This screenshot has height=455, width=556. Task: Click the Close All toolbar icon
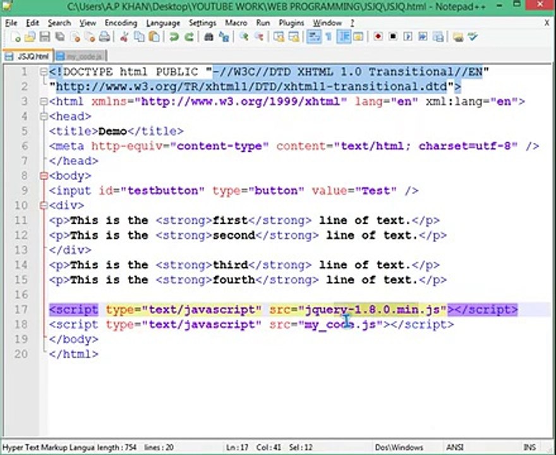coord(90,37)
